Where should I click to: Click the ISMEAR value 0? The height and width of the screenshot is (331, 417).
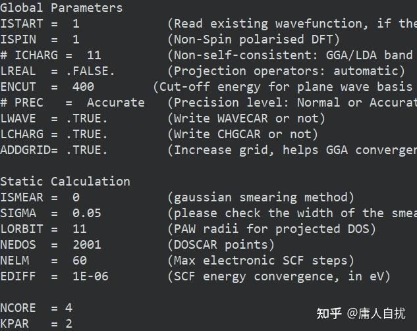coord(76,197)
